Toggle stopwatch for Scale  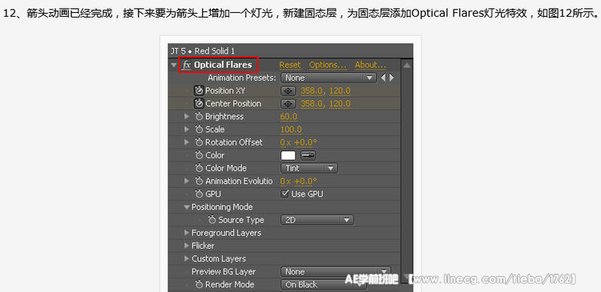pyautogui.click(x=199, y=130)
